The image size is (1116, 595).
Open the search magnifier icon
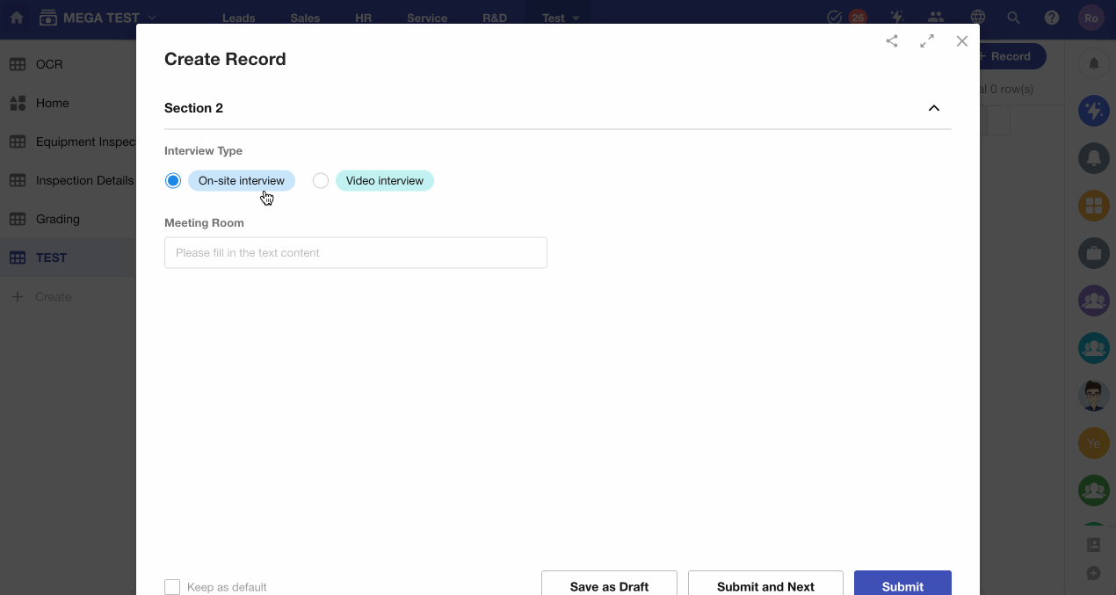(x=1014, y=18)
